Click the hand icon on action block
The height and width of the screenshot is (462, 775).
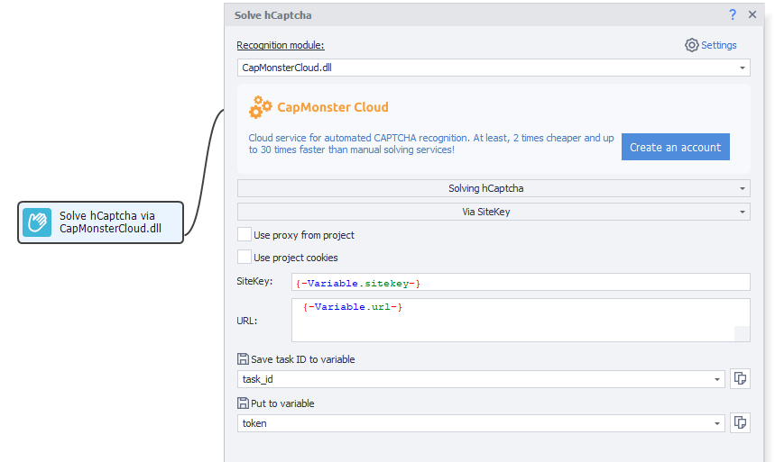click(37, 222)
